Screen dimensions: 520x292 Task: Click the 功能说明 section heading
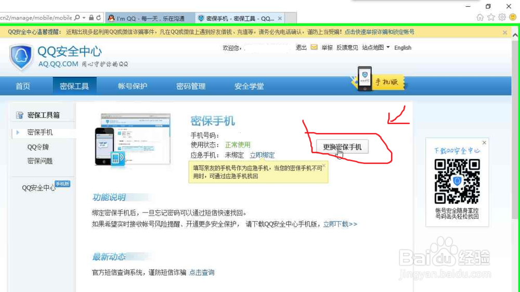(x=109, y=197)
